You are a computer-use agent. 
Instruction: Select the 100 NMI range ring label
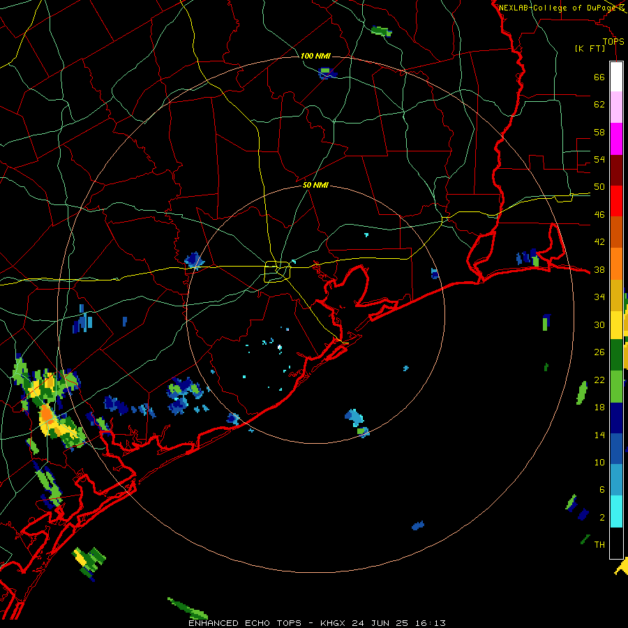pyautogui.click(x=315, y=56)
